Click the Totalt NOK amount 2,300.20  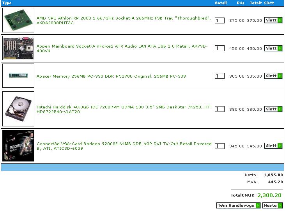coord(269,195)
